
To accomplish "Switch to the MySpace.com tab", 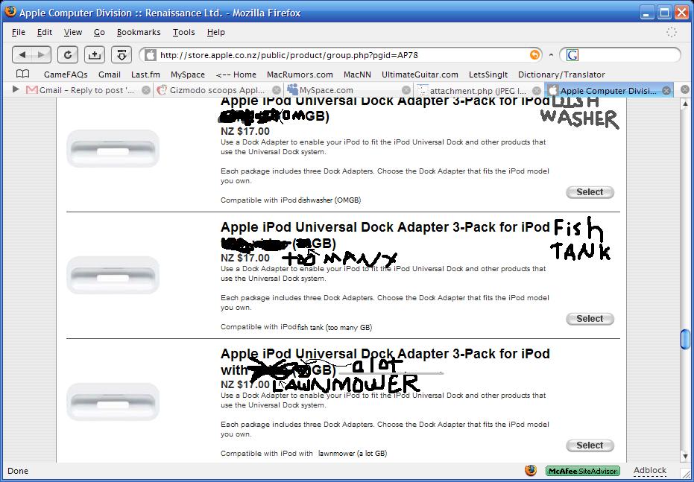I will point(348,90).
